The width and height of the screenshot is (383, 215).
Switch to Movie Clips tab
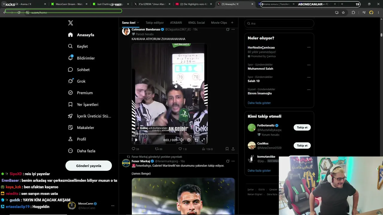pos(219,23)
